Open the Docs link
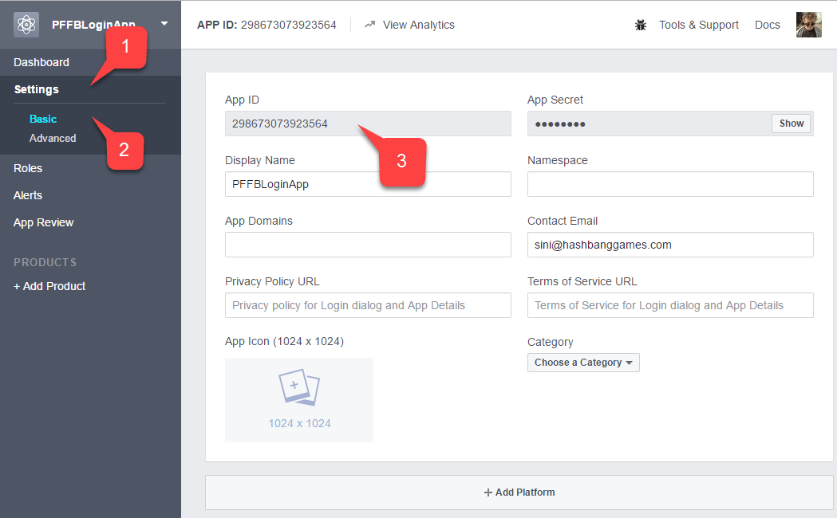The width and height of the screenshot is (837, 518). click(x=767, y=25)
